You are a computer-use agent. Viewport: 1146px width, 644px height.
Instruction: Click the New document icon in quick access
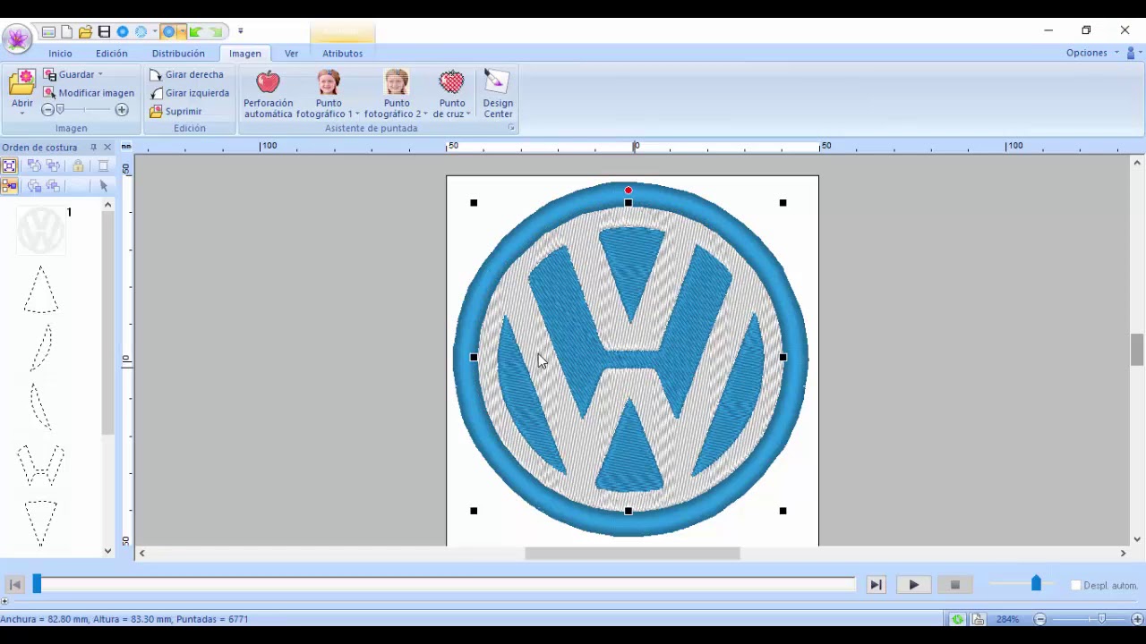pyautogui.click(x=66, y=32)
